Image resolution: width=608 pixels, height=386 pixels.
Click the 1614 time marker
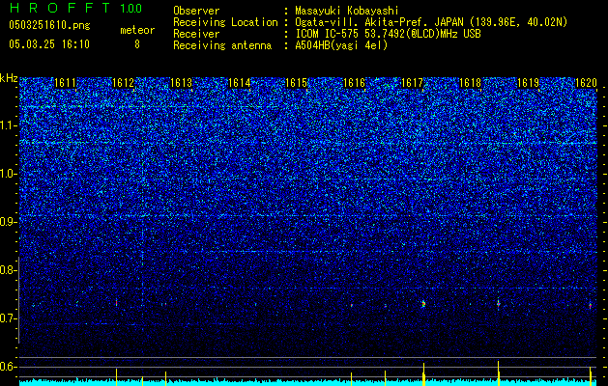(239, 83)
